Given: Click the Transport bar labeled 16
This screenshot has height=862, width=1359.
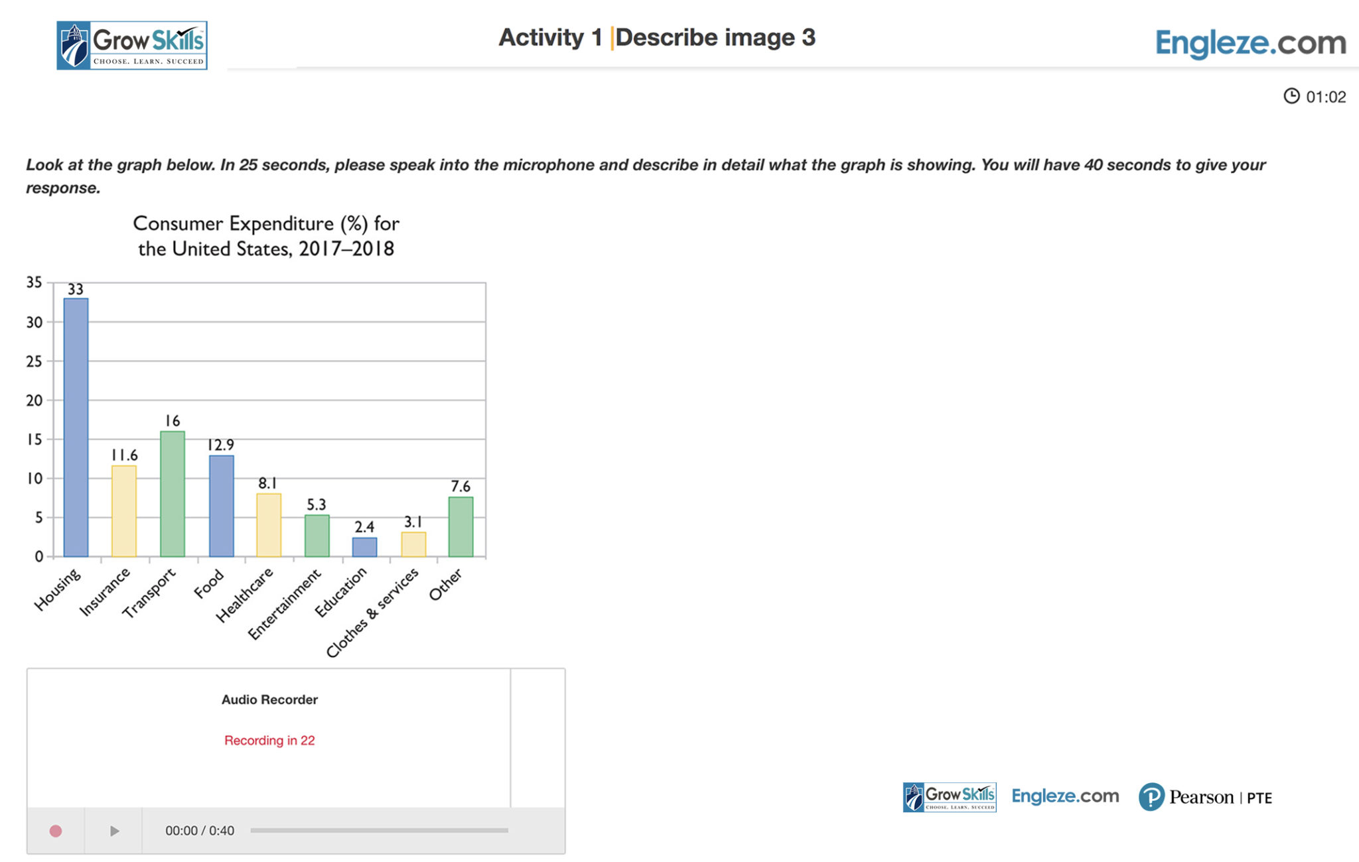Looking at the screenshot, I should pyautogui.click(x=173, y=494).
